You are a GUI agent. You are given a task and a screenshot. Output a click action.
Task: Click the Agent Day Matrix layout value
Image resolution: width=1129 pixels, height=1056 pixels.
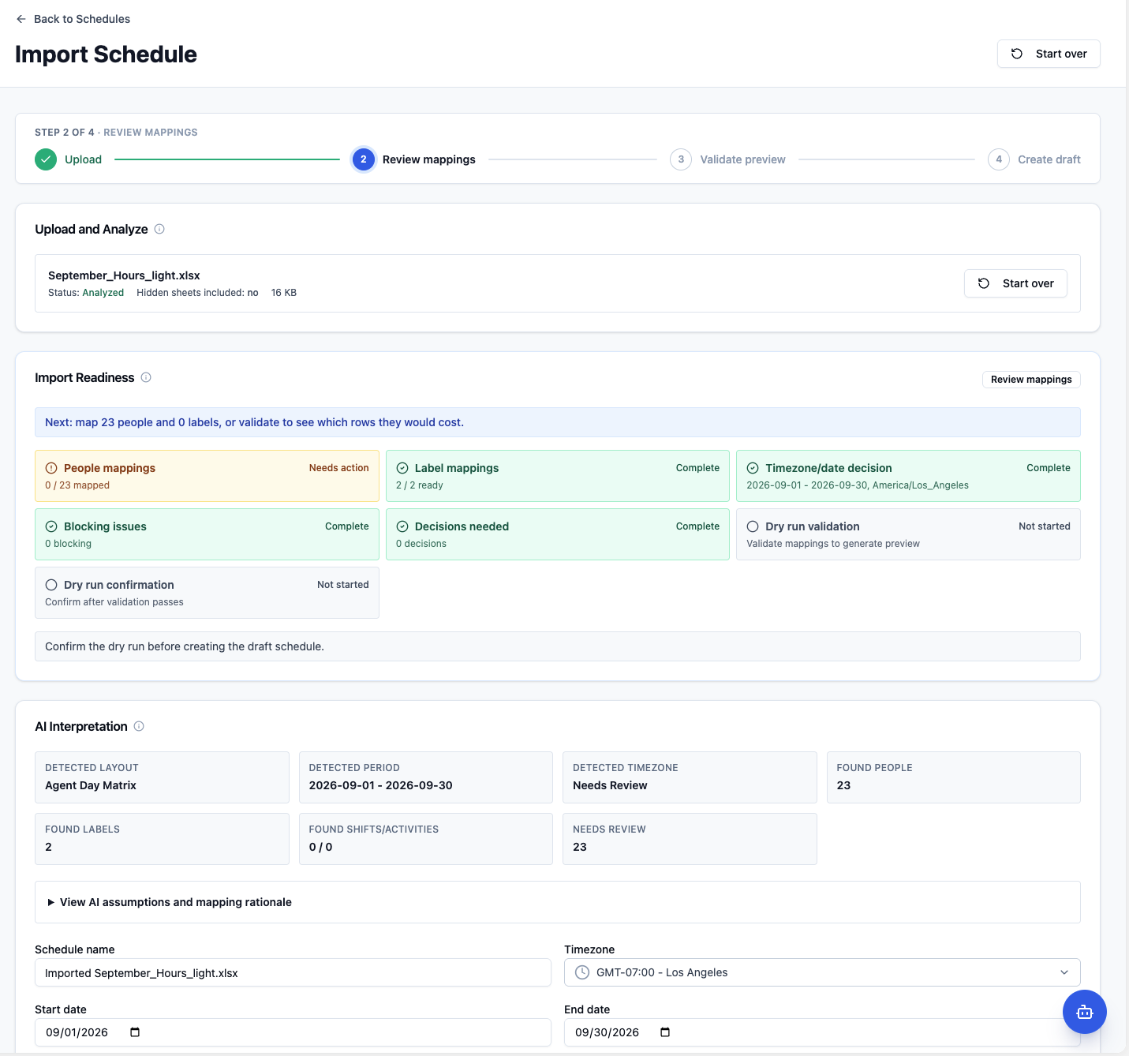tap(91, 785)
